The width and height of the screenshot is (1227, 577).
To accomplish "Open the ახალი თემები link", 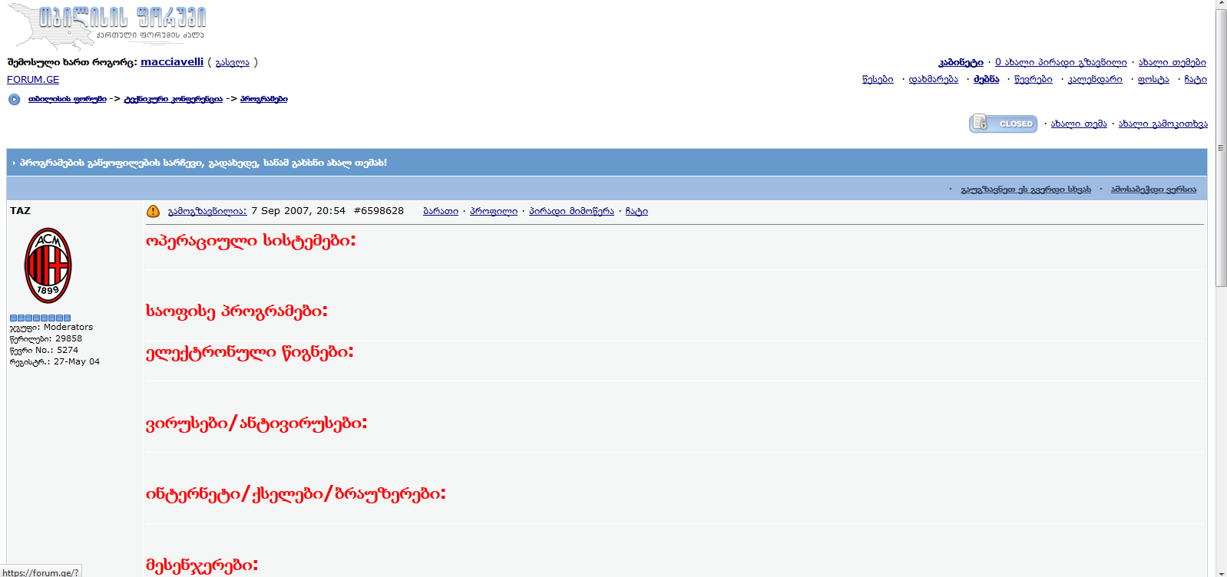I will [x=1172, y=63].
